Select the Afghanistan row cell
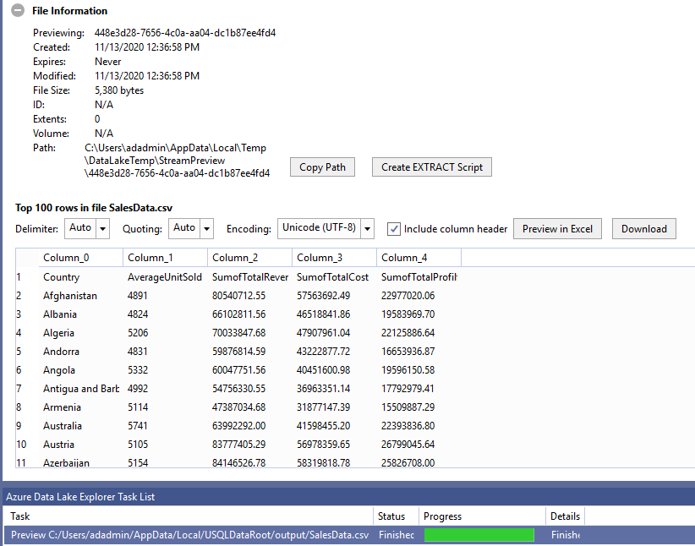695x546 pixels. tap(70, 296)
